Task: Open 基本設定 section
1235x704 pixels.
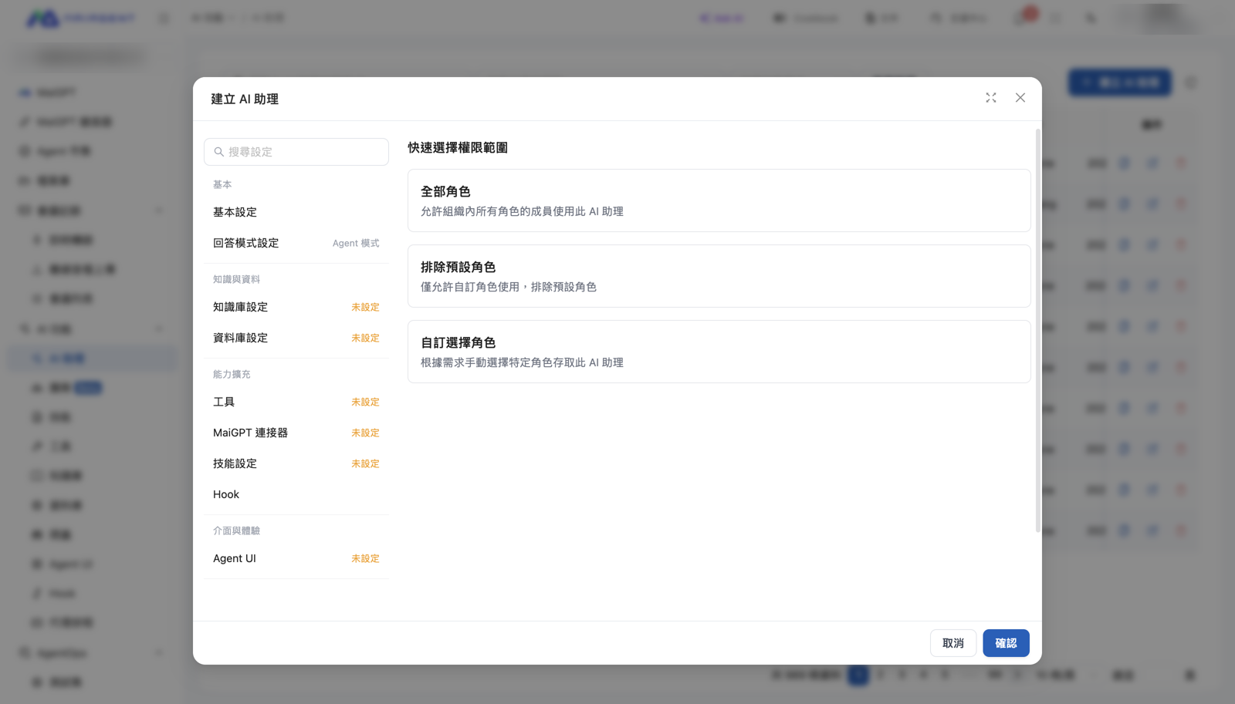Action: (296, 212)
